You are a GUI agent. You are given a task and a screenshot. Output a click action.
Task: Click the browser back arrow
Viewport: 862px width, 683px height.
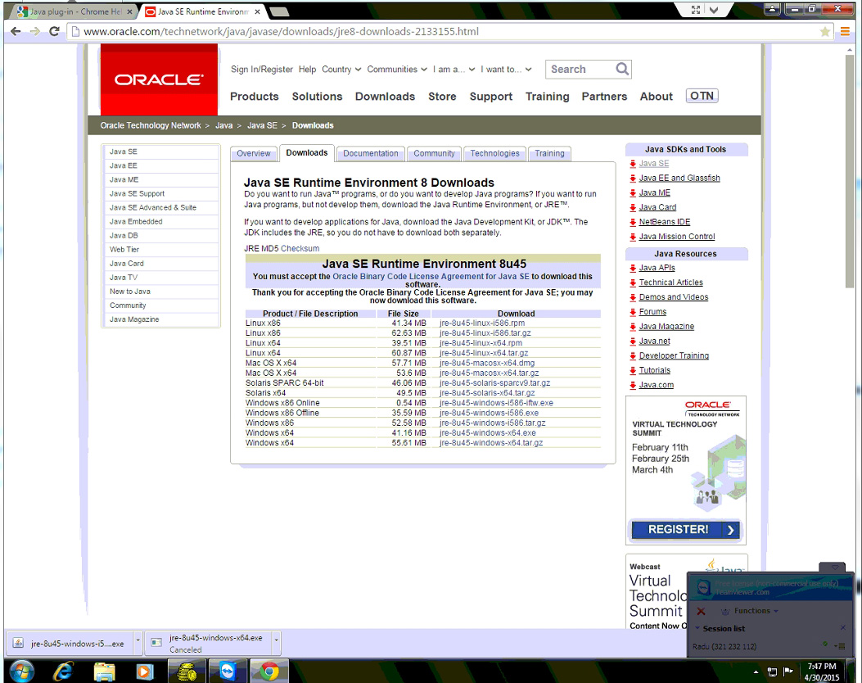(16, 31)
